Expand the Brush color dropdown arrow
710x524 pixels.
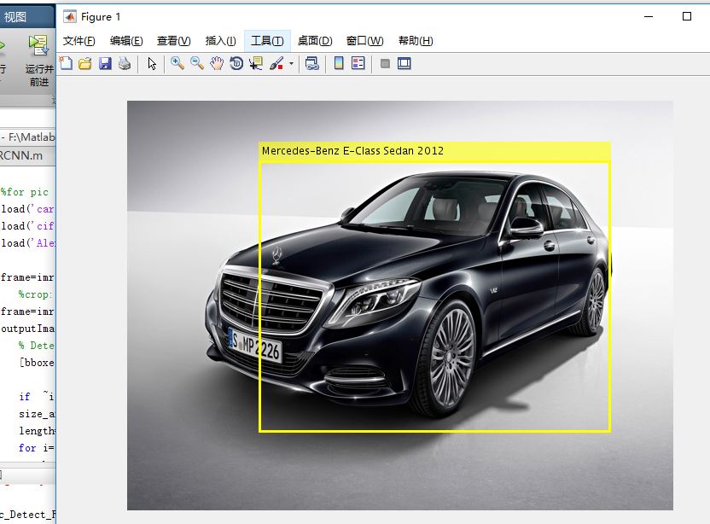pyautogui.click(x=291, y=64)
